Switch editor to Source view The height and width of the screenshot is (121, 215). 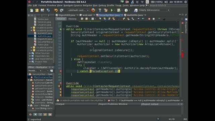pos(61,19)
